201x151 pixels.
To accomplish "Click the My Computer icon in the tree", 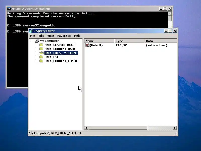I will pos(37,41).
